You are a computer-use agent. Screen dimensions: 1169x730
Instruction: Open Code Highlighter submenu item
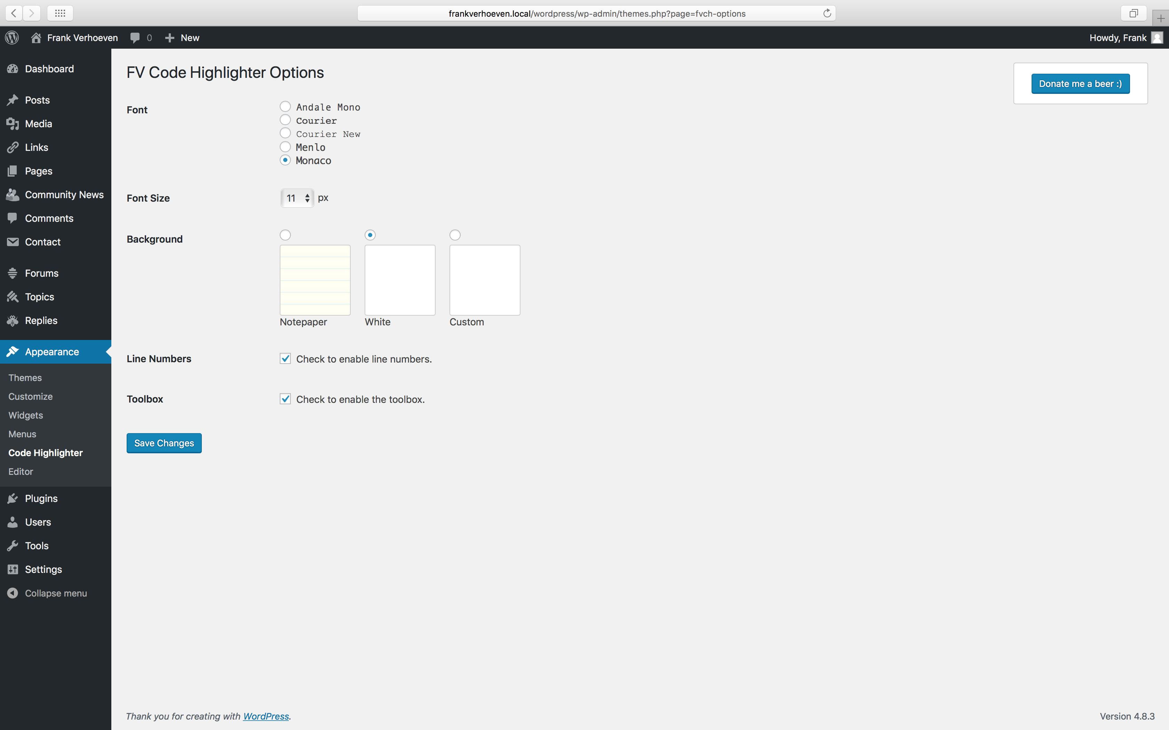tap(46, 453)
